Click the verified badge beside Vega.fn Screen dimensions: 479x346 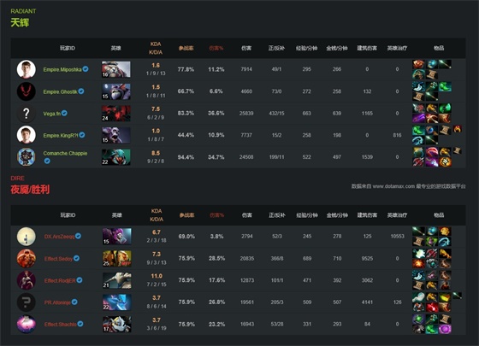coord(64,113)
